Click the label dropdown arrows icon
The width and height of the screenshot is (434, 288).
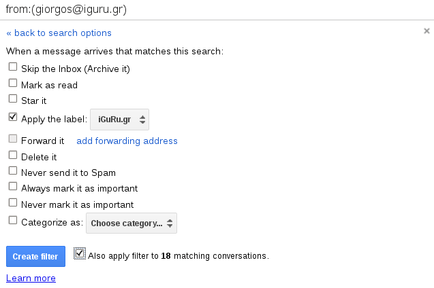pos(142,120)
